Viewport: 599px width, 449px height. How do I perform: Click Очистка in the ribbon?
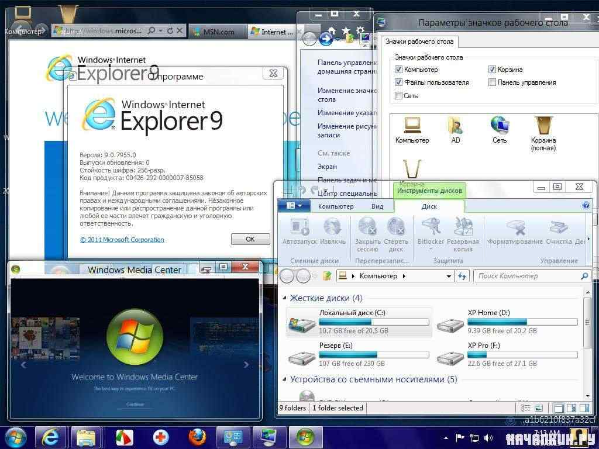[x=559, y=232]
